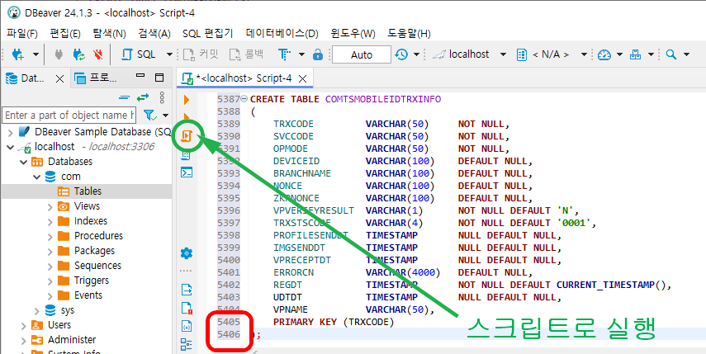The image size is (706, 354).
Task: Open the SQL button dropdown arrow
Action: tap(170, 54)
